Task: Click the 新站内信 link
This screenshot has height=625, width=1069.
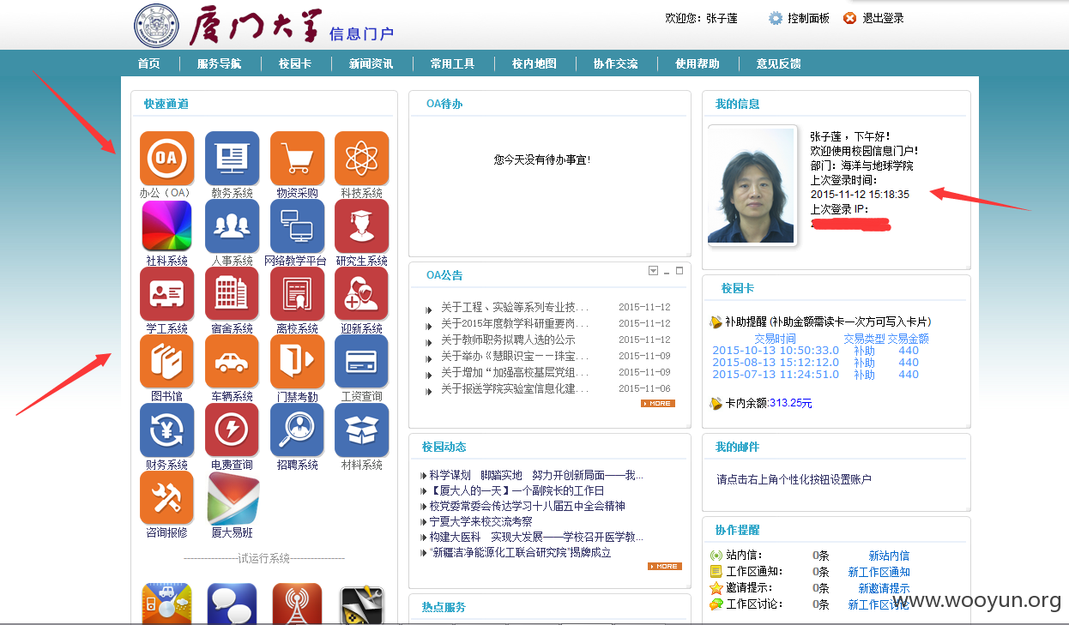Action: click(889, 556)
